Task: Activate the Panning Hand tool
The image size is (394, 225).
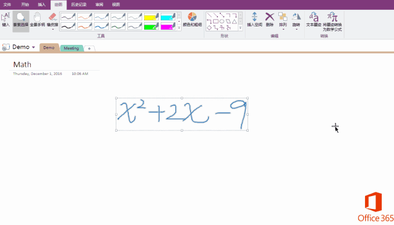Action: tap(37, 20)
